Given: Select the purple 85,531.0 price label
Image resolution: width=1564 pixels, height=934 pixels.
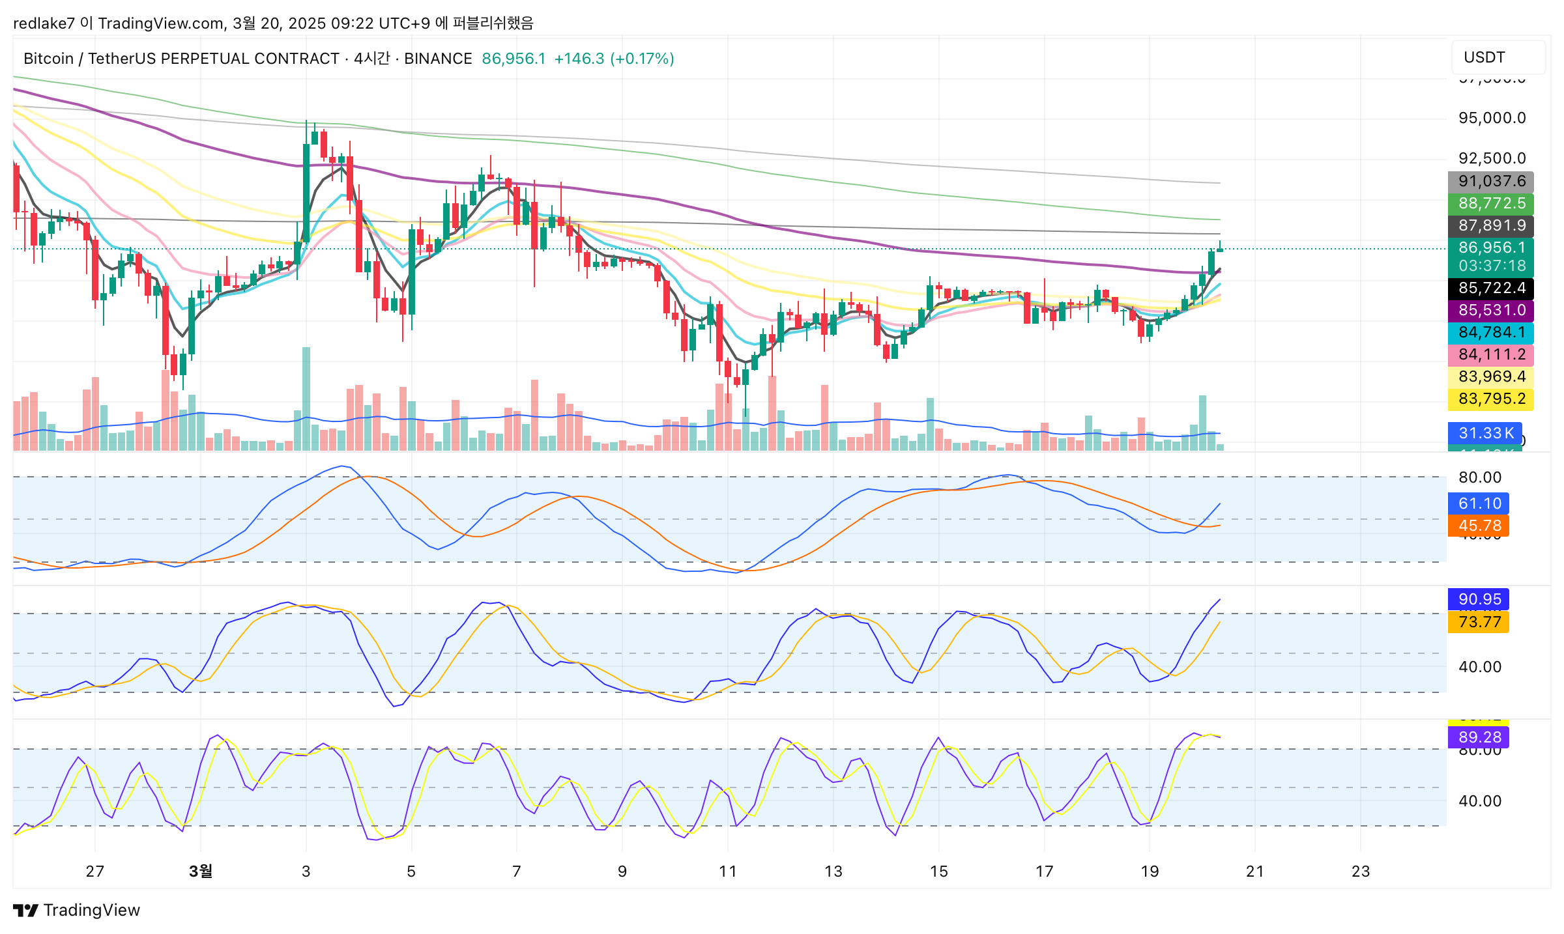Looking at the screenshot, I should (x=1491, y=310).
